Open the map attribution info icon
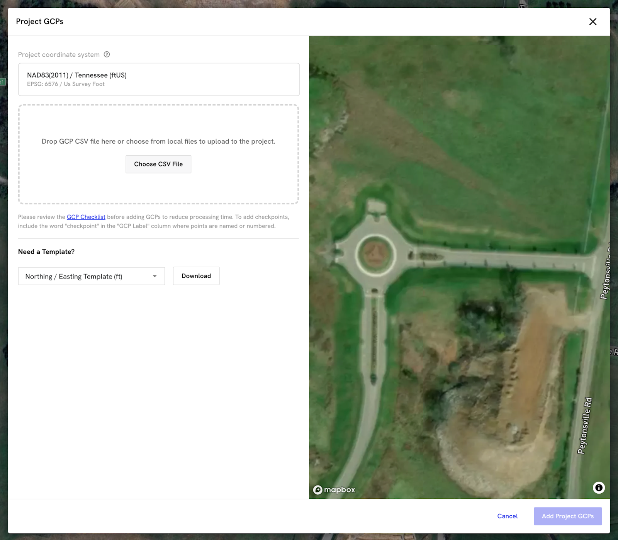The width and height of the screenshot is (618, 540). point(598,487)
